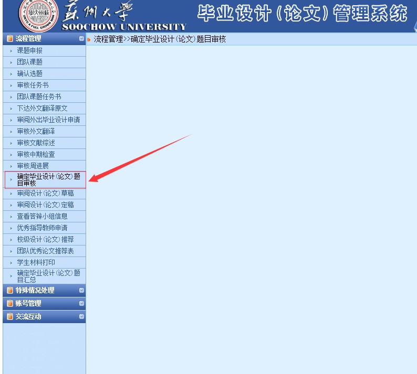Open 确定毕业设计(论文)题目审核

pos(49,180)
